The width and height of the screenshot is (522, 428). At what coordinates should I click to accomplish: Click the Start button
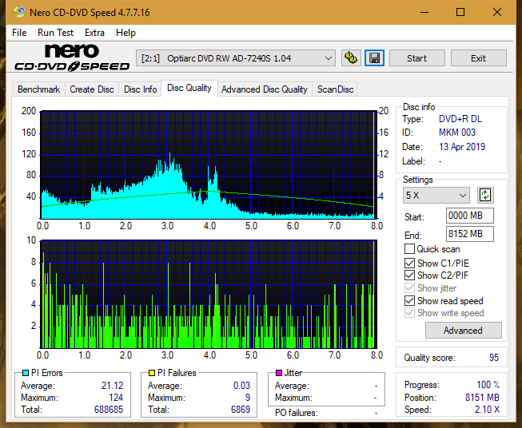point(416,58)
